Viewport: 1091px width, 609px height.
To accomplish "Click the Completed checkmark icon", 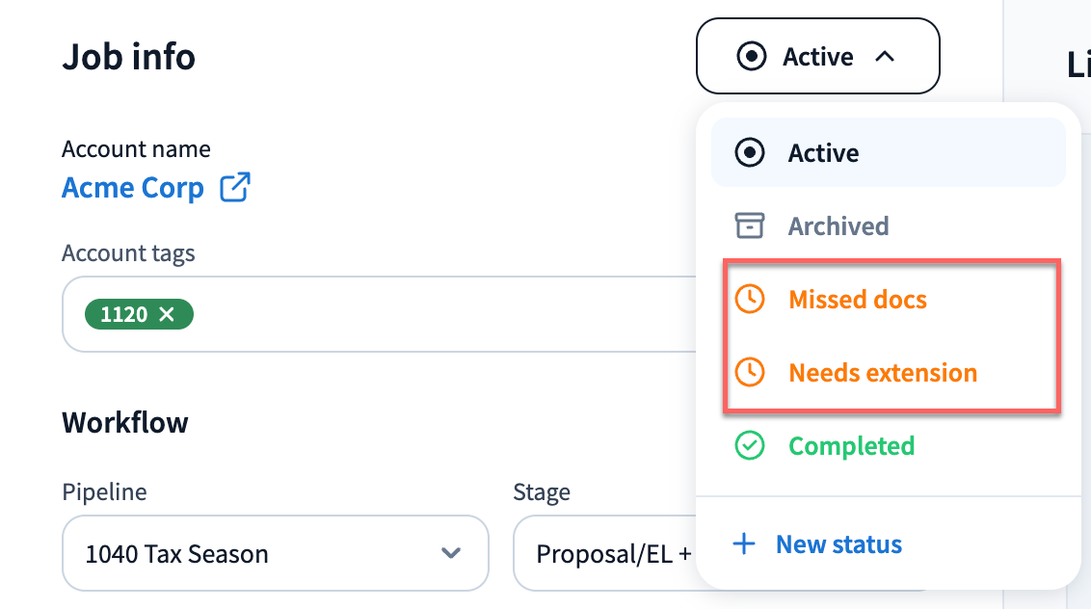I will pyautogui.click(x=750, y=446).
